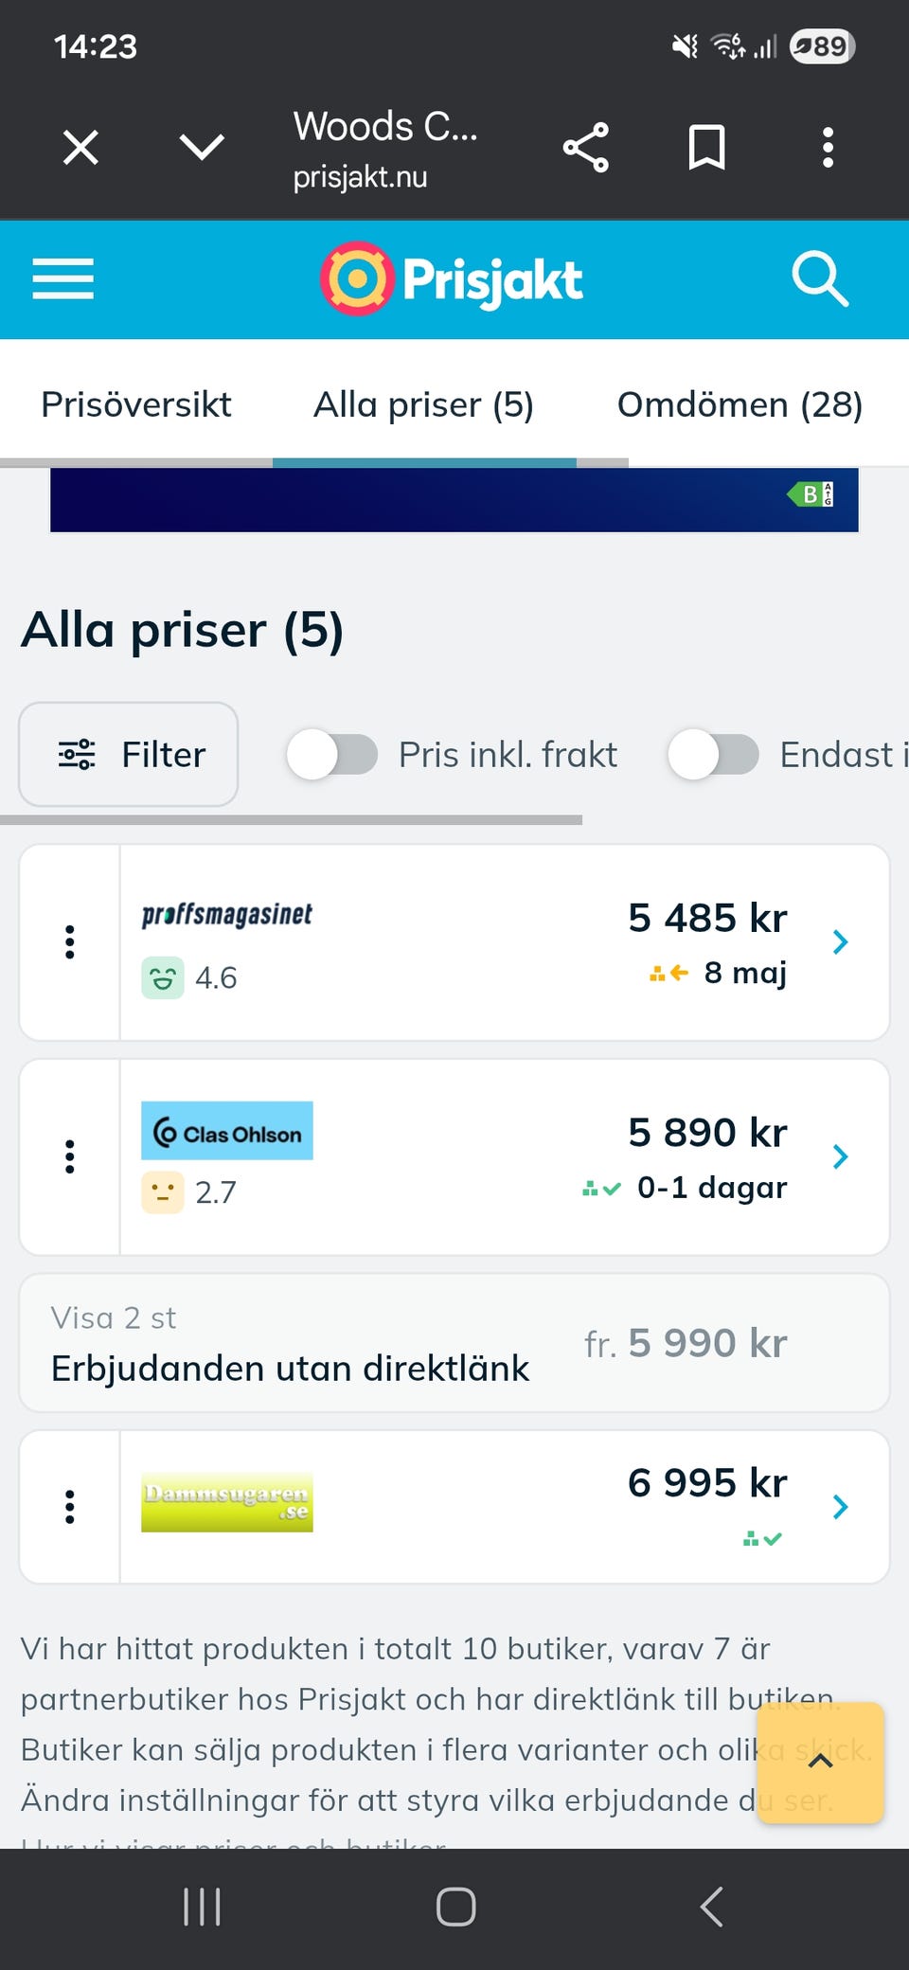This screenshot has width=909, height=1970.
Task: Expand the browser tab dropdown chevron
Action: click(202, 148)
